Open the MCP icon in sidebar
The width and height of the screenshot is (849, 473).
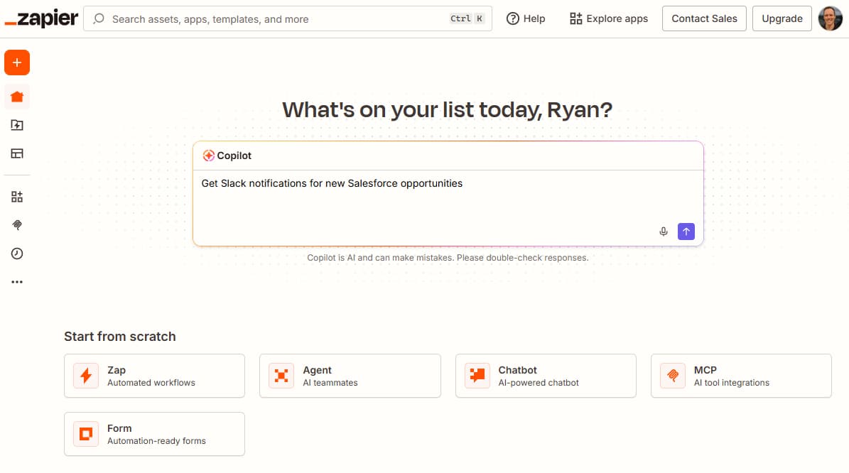17,225
